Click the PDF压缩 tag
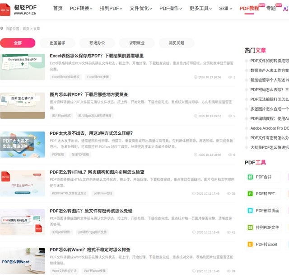The height and width of the screenshot is (278, 289). pyautogui.click(x=58, y=155)
